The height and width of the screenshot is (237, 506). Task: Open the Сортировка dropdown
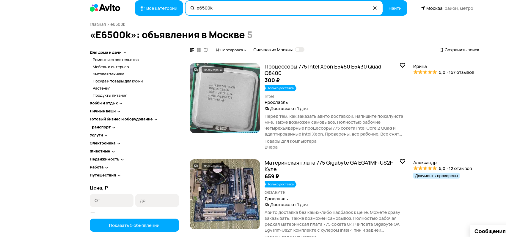[231, 50]
